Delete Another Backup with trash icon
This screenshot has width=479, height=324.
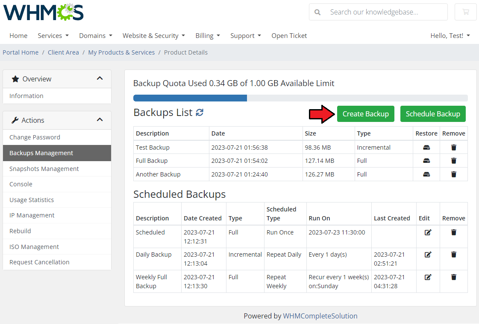coord(454,174)
